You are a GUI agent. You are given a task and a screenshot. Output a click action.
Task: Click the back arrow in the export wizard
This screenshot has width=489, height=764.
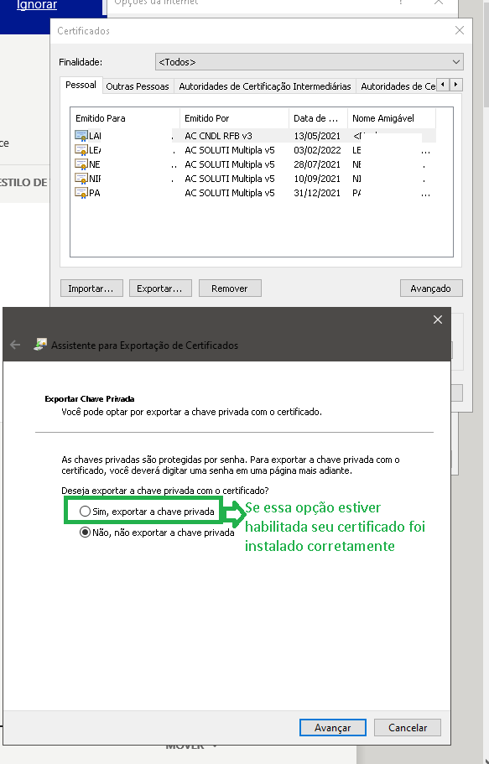(15, 345)
